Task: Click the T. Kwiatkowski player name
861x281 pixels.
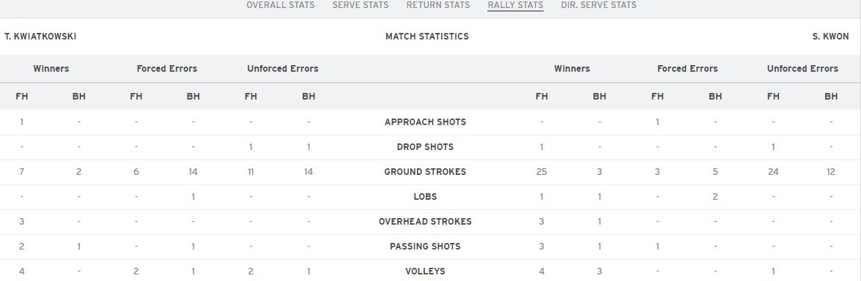Action: (x=40, y=37)
